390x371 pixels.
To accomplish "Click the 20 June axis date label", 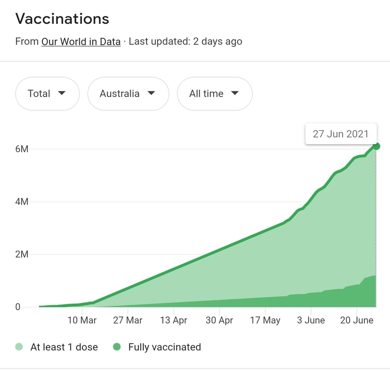I will pyautogui.click(x=357, y=320).
